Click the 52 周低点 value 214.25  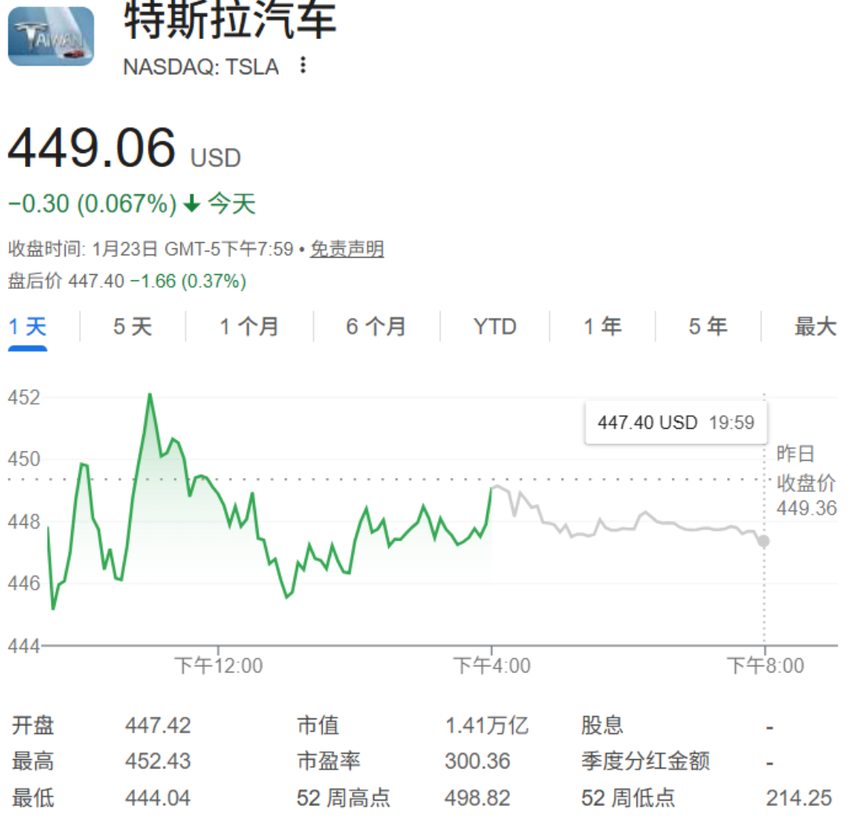click(799, 798)
